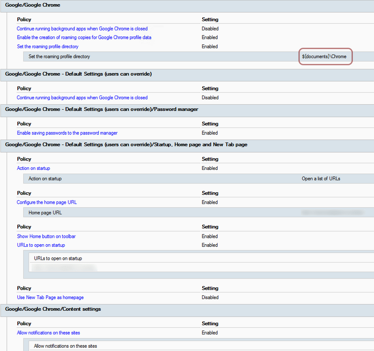Collapse 'Google/Google Chrome - Default Settings (users can override)' header
The image size is (374, 351).
click(x=187, y=75)
